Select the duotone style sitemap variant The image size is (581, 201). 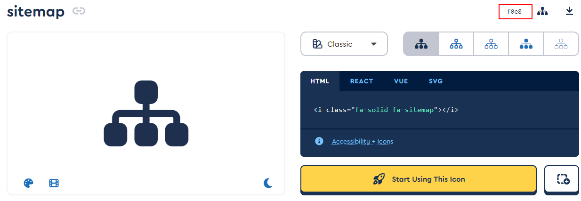click(526, 44)
